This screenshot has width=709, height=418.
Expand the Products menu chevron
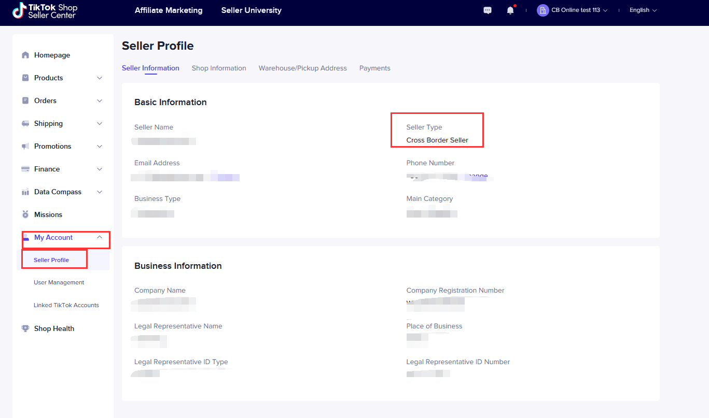tap(100, 78)
